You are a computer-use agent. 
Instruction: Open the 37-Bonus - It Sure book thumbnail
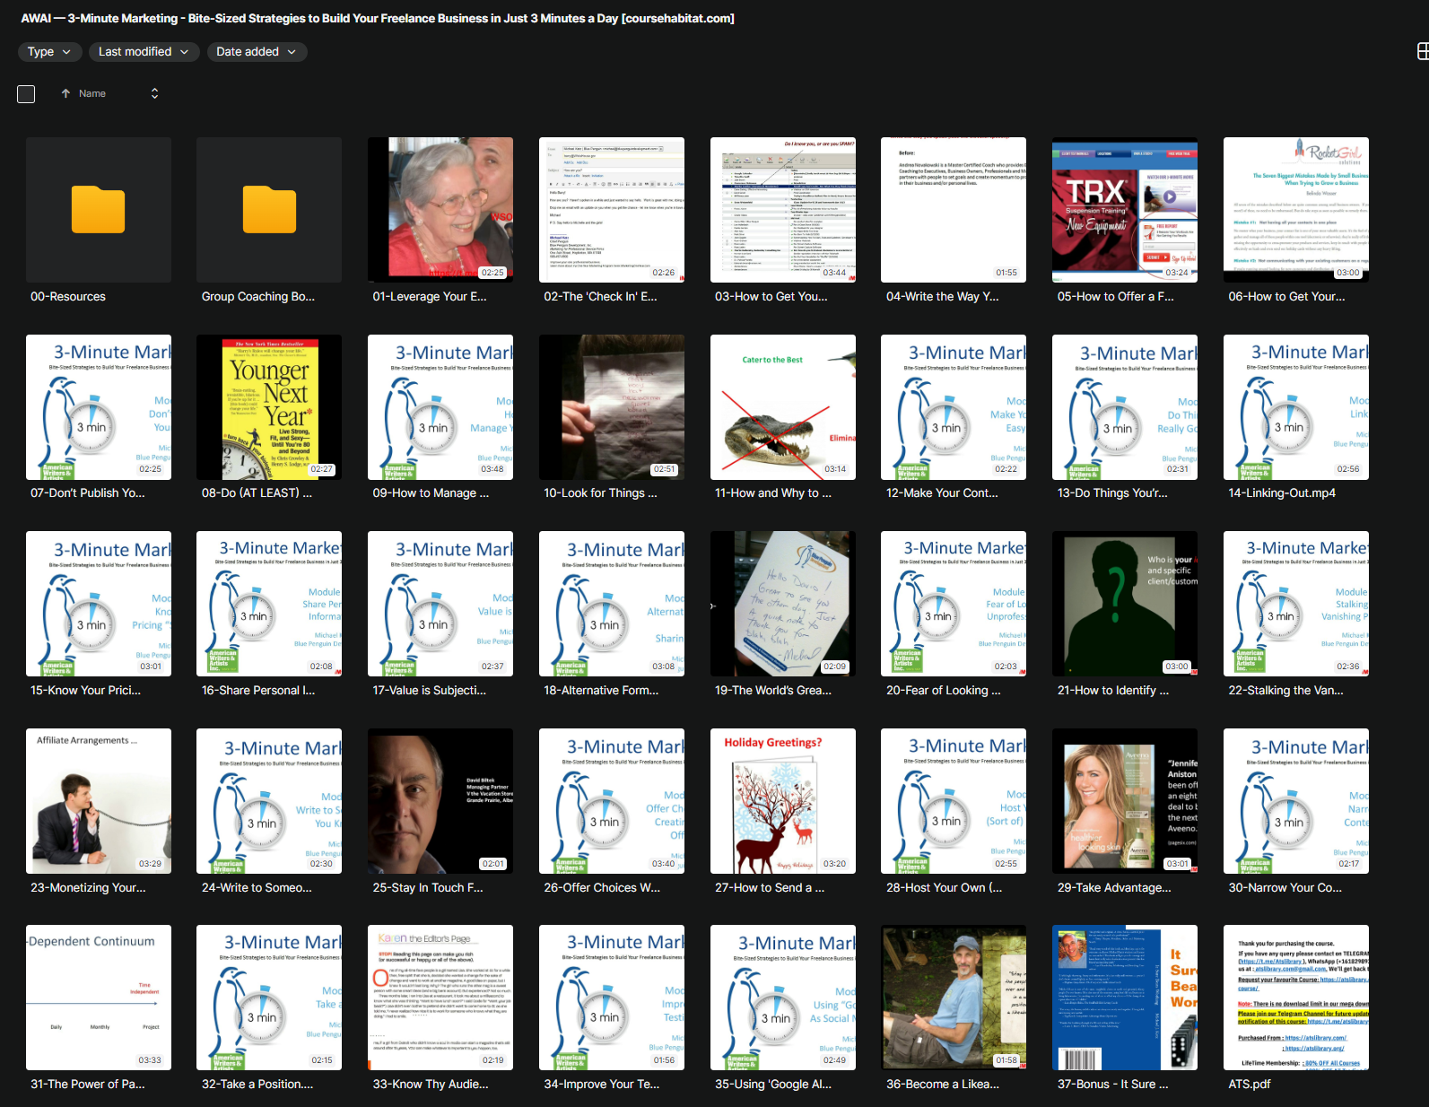point(1124,997)
